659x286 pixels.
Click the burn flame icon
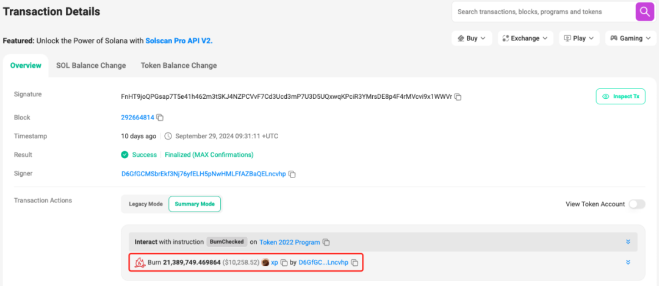click(140, 263)
